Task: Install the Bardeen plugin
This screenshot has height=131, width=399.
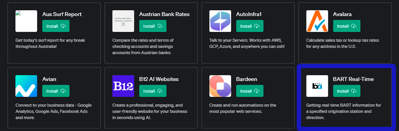Action: [250, 91]
